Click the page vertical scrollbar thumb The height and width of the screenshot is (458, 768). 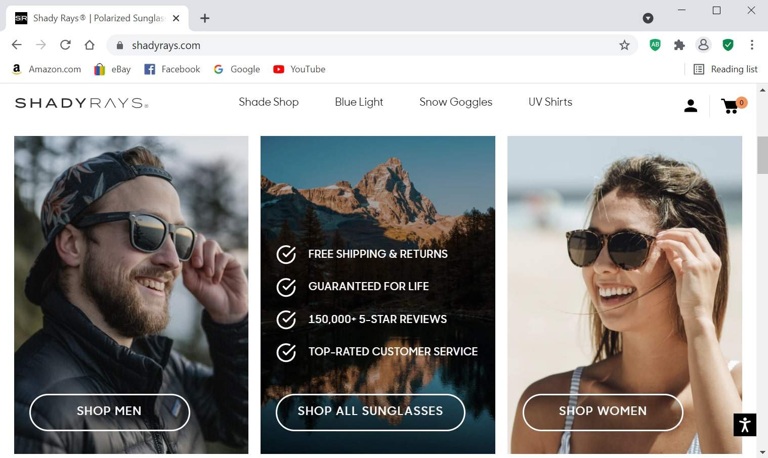tap(762, 155)
